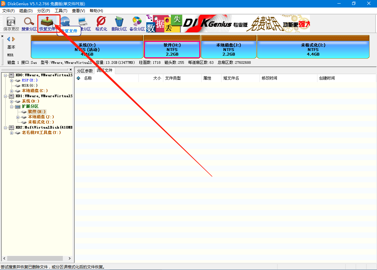
Task: Open the 帮助(H) menu
Action: pos(96,10)
